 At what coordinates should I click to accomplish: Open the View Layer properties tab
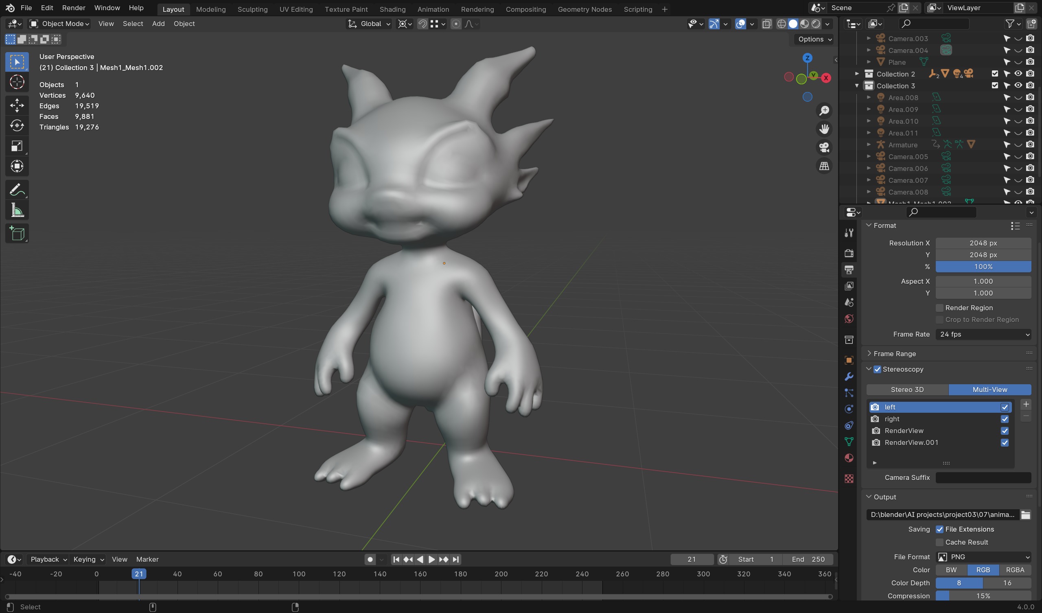pyautogui.click(x=849, y=286)
